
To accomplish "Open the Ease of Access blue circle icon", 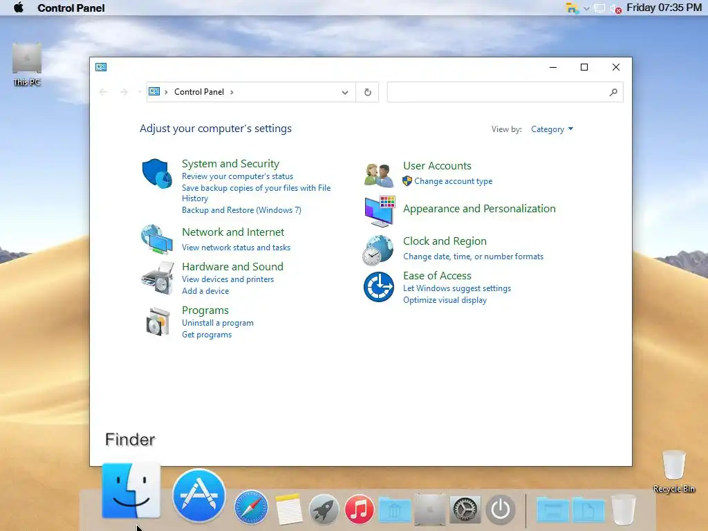I will (379, 287).
